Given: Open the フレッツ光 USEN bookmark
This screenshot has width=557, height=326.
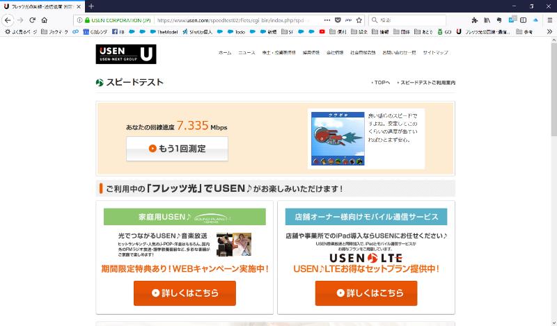Looking at the screenshot, I should (x=483, y=32).
